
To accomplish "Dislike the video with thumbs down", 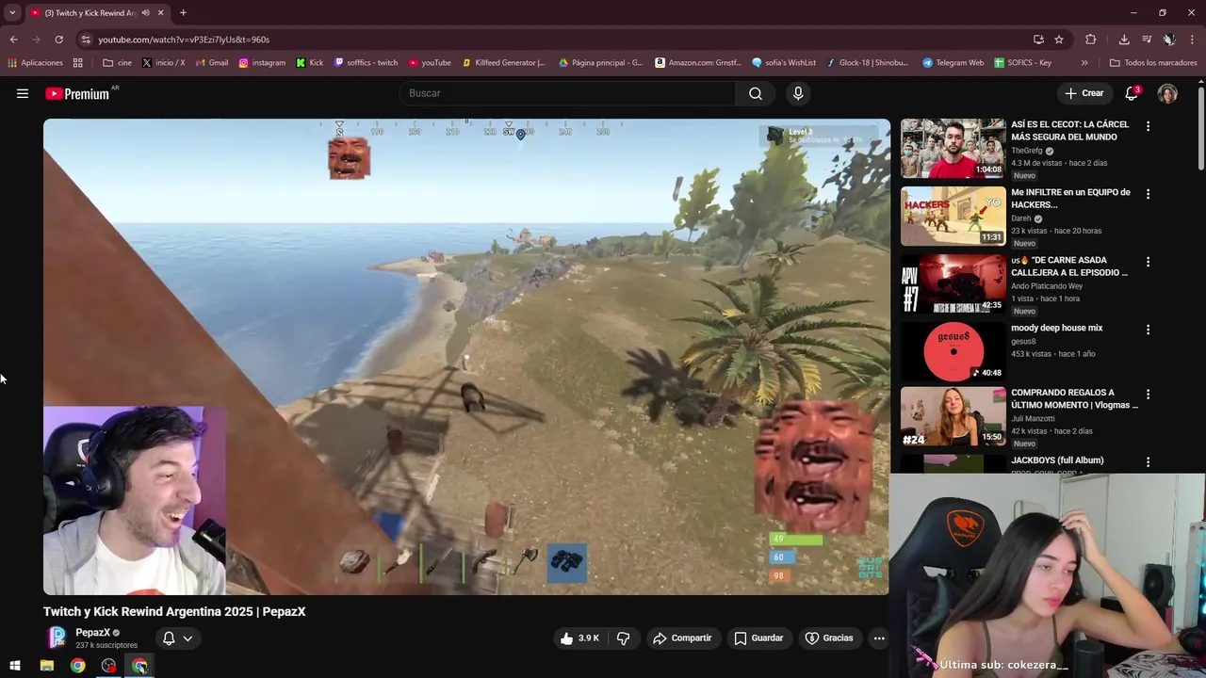I will 623,638.
